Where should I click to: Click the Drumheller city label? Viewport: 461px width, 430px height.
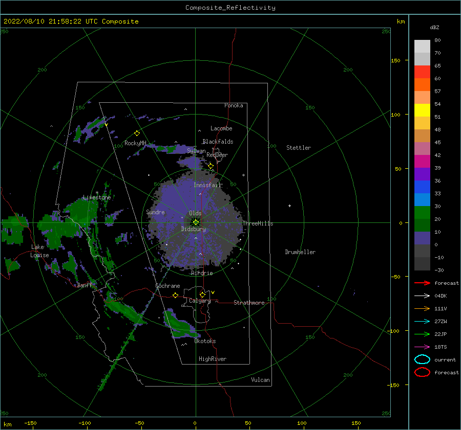point(300,252)
